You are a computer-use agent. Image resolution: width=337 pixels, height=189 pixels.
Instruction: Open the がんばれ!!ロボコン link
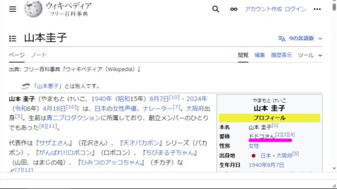click(x=65, y=152)
